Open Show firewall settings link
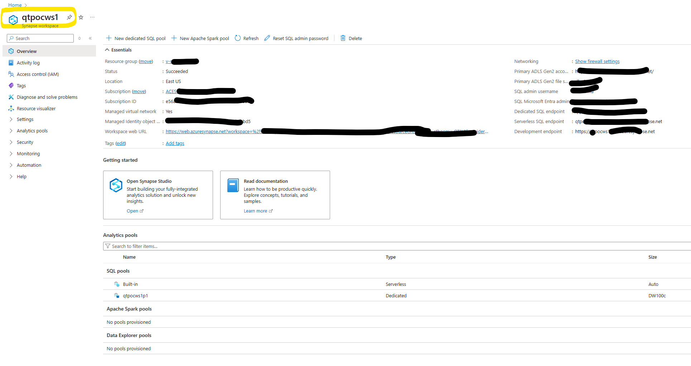The image size is (691, 366). click(x=597, y=61)
